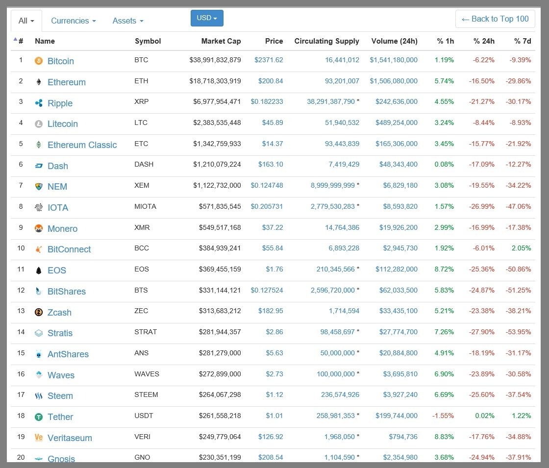Sort by % 7d column header
The image size is (549, 468).
click(x=523, y=41)
